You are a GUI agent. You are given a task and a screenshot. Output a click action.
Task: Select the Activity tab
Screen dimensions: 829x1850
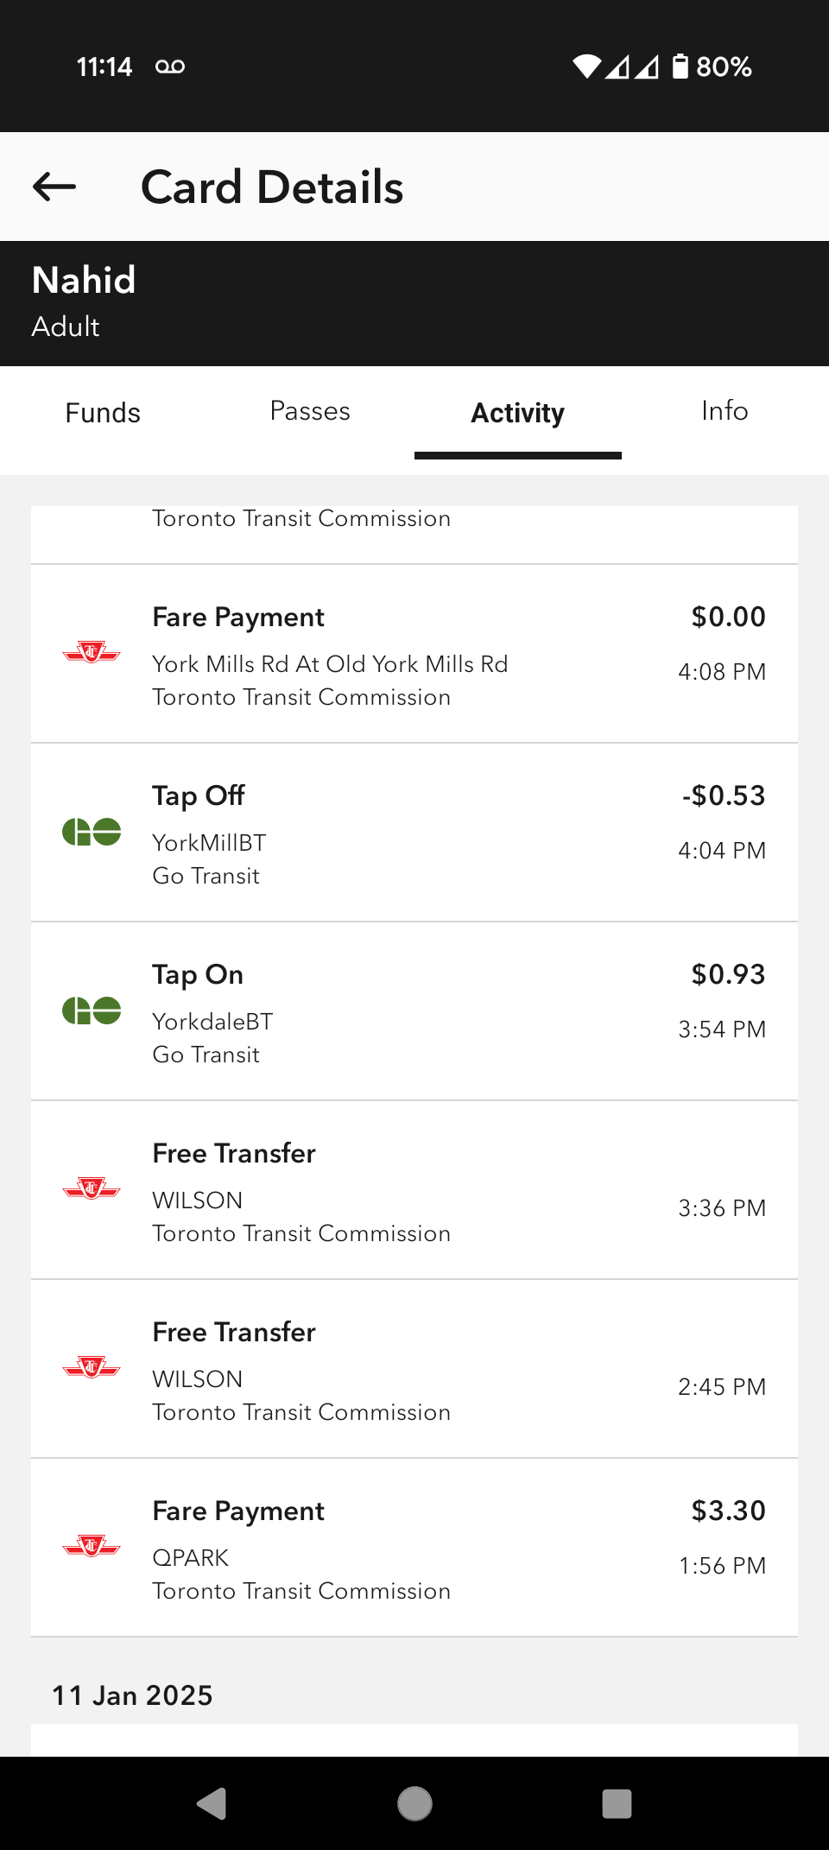pos(517,413)
